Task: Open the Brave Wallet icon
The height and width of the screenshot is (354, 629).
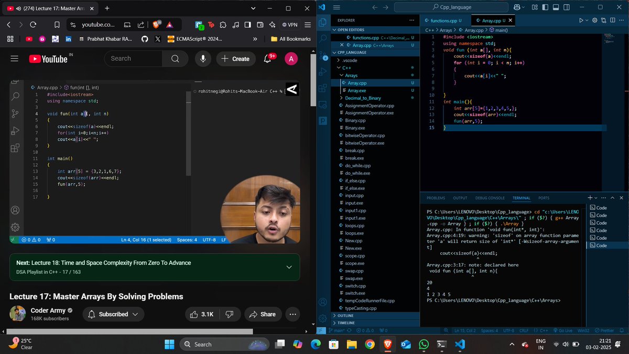Action: click(260, 25)
